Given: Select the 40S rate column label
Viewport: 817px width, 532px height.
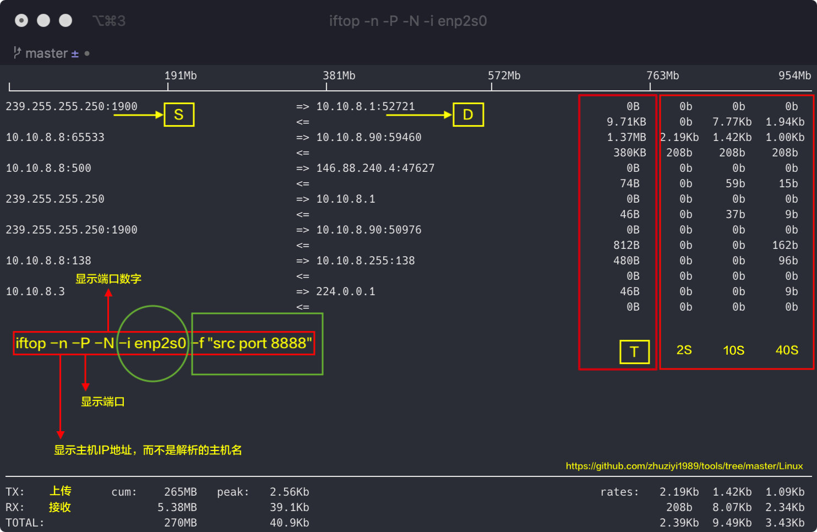Looking at the screenshot, I should point(787,350).
